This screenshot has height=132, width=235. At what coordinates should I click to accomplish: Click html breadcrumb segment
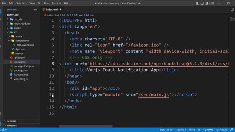(x=68, y=15)
